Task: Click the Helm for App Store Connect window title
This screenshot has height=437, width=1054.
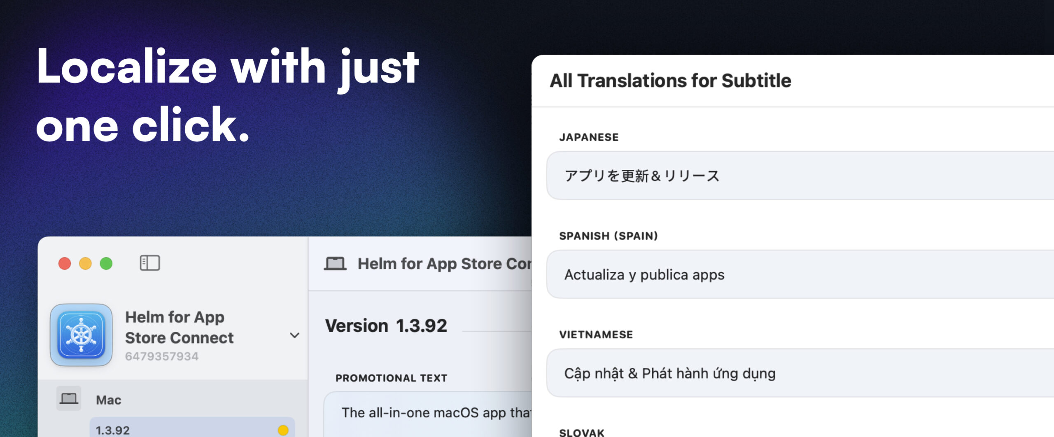Action: 445,264
